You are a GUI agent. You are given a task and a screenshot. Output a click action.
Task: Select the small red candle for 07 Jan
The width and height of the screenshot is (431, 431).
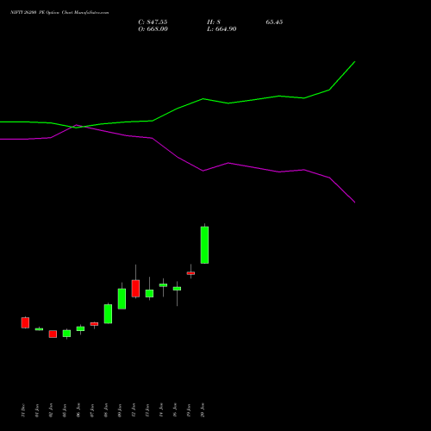[x=94, y=324]
